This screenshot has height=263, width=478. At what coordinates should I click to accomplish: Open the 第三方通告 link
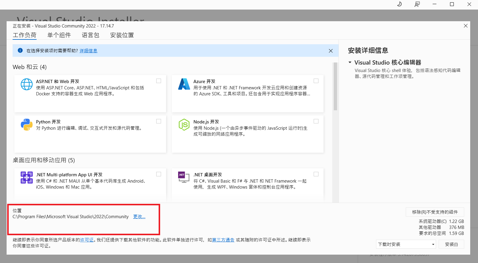pyautogui.click(x=223, y=240)
